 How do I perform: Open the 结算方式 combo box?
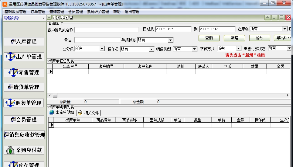click(238, 49)
